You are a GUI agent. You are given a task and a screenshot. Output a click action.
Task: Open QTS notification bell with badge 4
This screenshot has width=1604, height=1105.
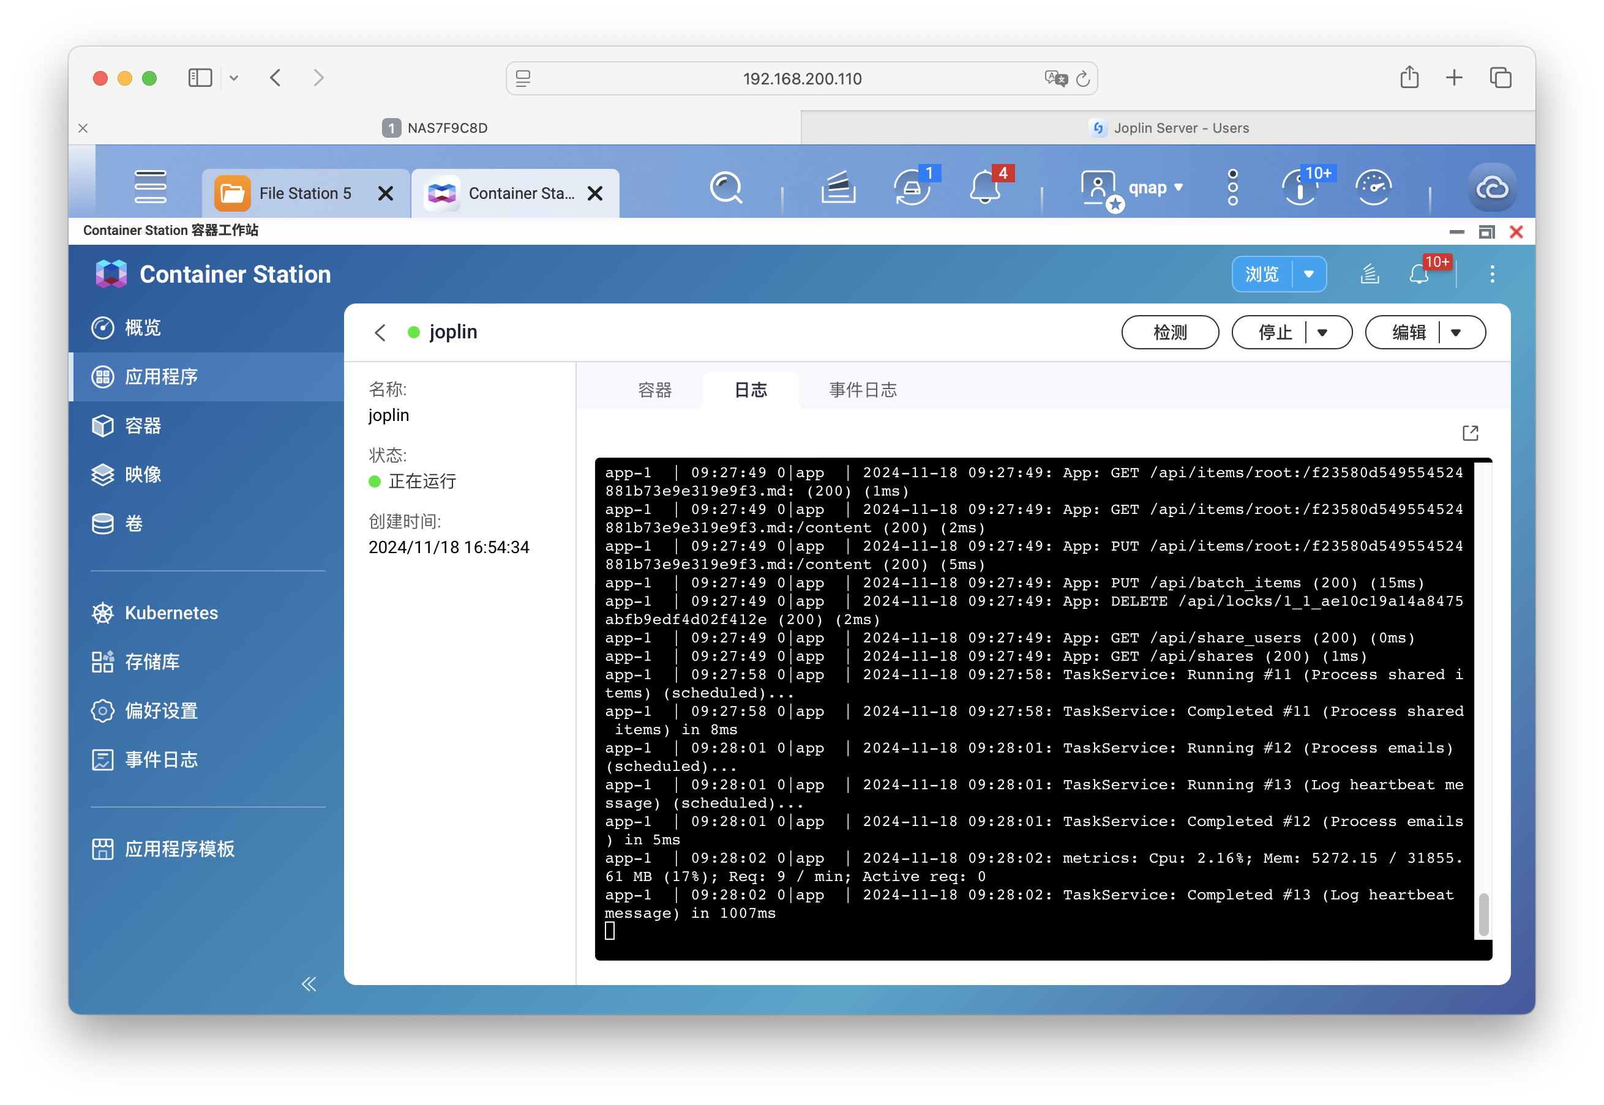(x=986, y=188)
